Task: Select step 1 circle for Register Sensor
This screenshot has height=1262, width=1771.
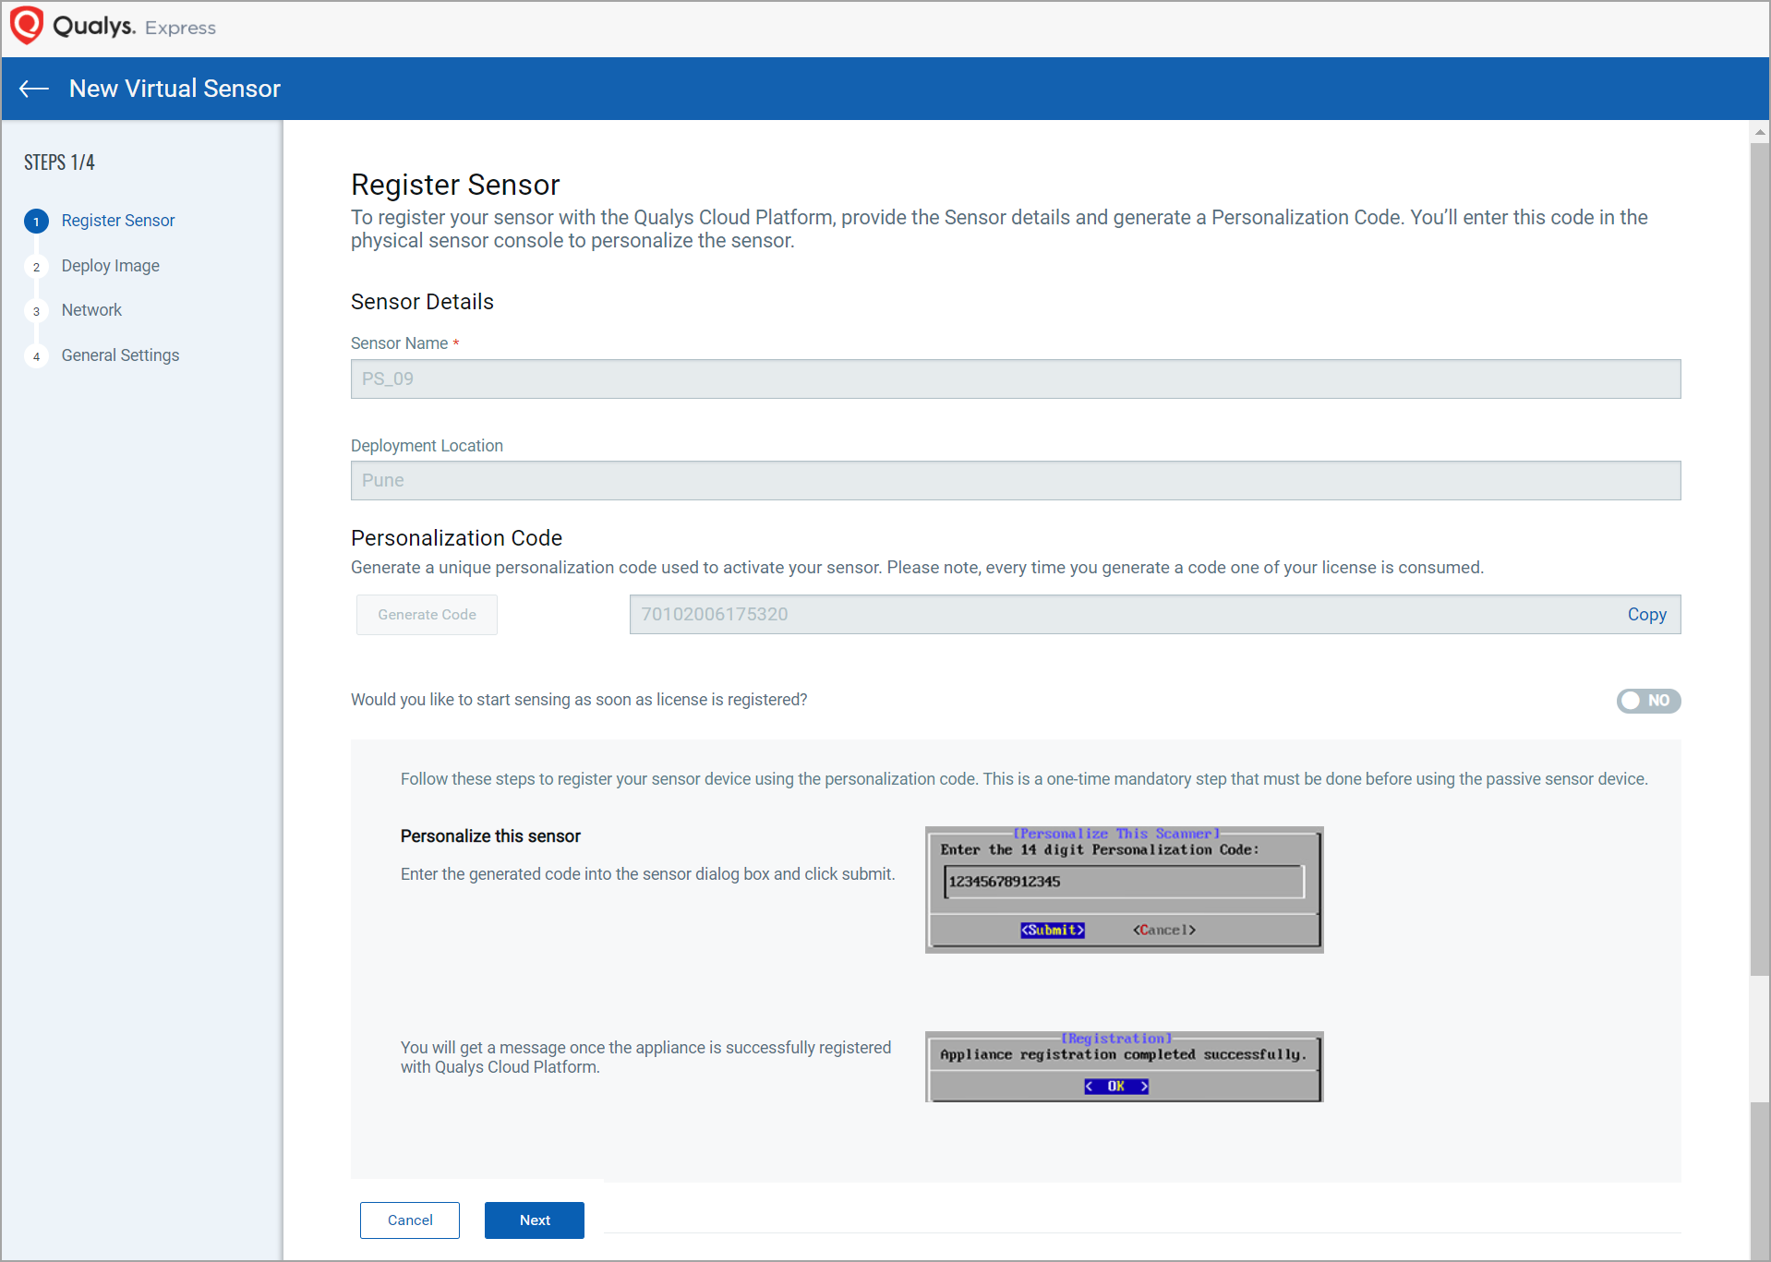Action: 36,221
